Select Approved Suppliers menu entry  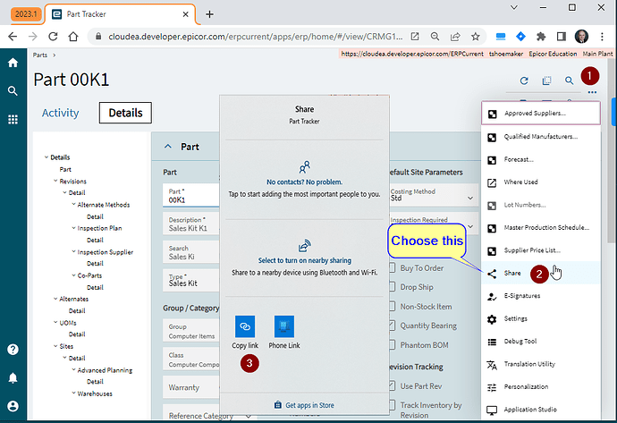(541, 114)
